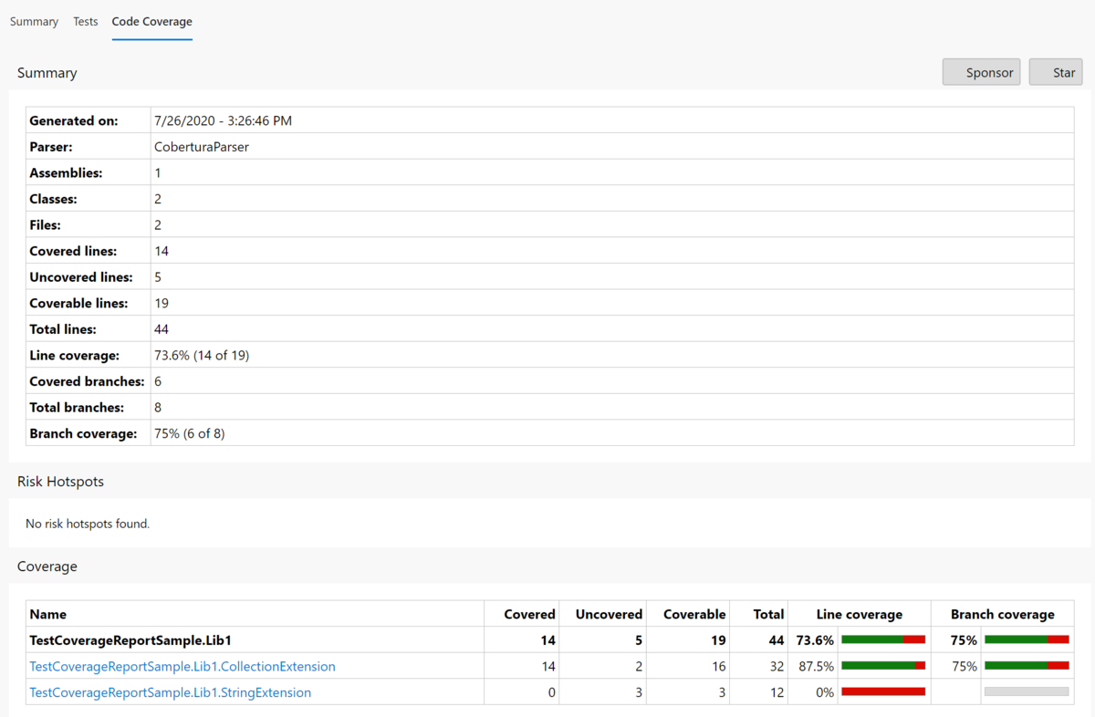Click the Branch coverage 75% (6 of 8) value
Screen dimensions: 1095x717
(x=190, y=433)
